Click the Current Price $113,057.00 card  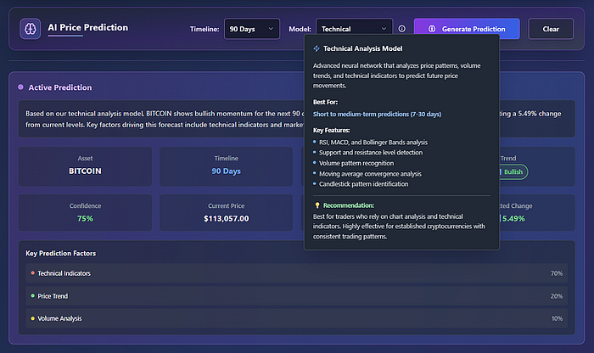pyautogui.click(x=227, y=212)
